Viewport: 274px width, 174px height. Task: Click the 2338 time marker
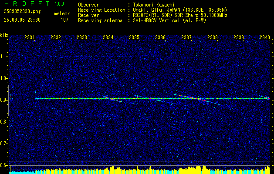(x=213, y=37)
